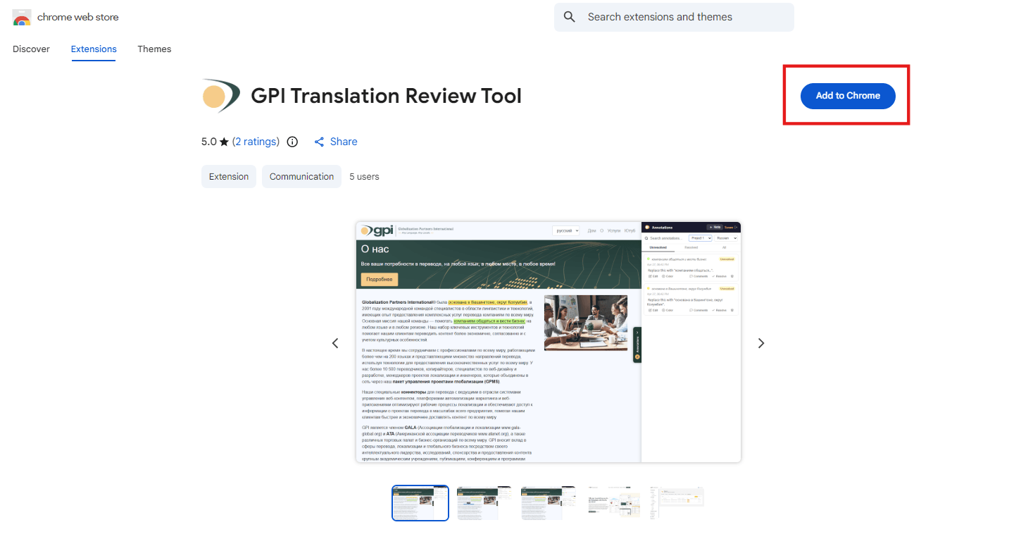The width and height of the screenshot is (1021, 551).
Task: Open the Themes tab
Action: (154, 49)
